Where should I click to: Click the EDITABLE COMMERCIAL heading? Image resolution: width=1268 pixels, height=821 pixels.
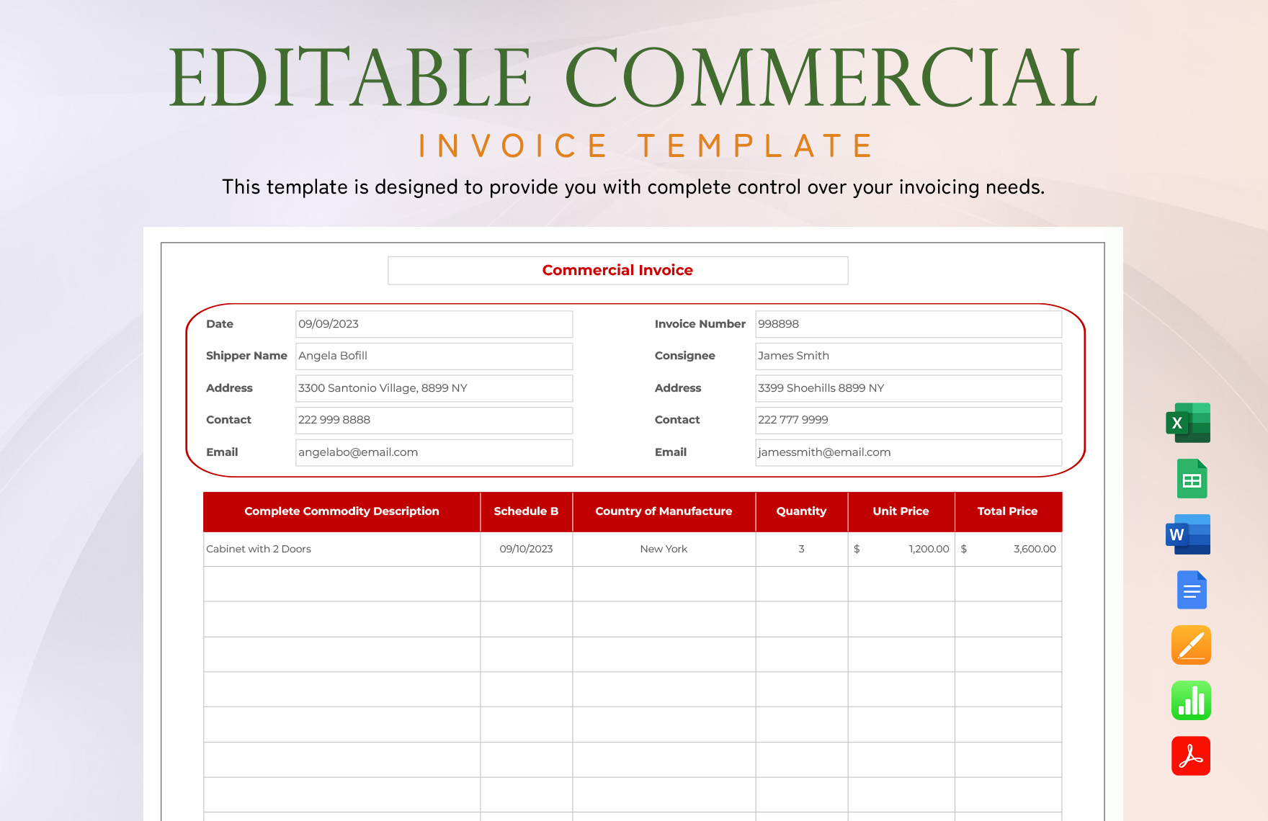pyautogui.click(x=633, y=77)
